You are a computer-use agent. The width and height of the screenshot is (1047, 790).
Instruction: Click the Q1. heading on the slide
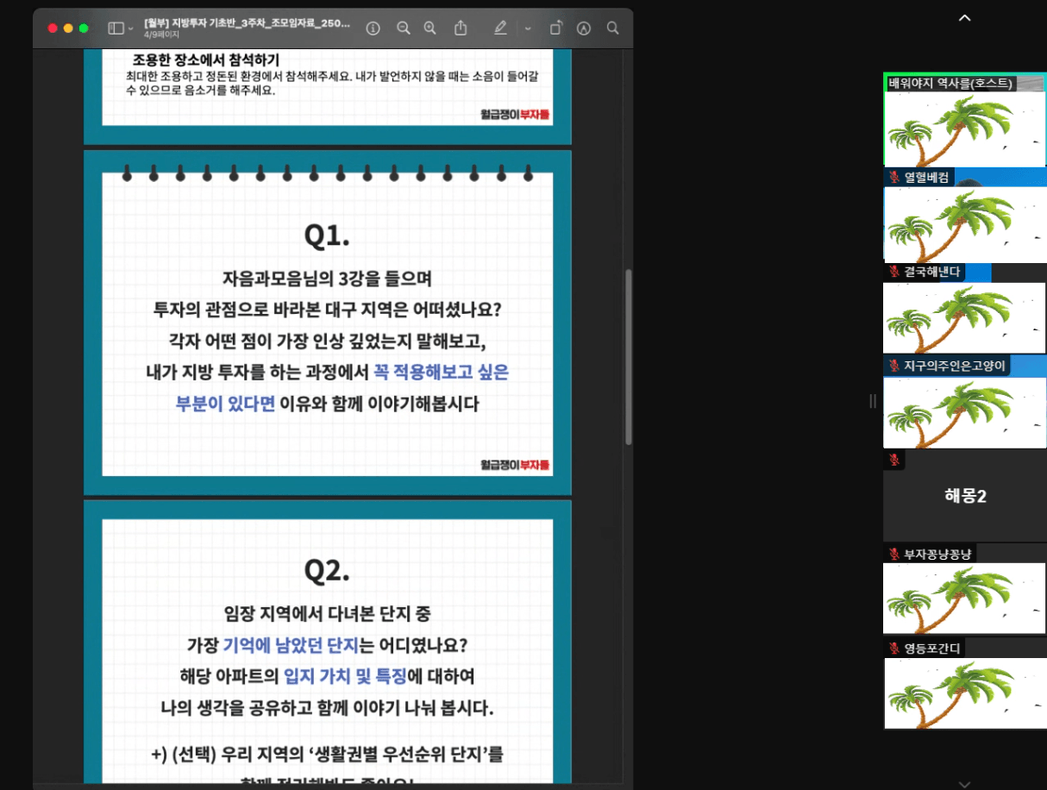(x=327, y=235)
